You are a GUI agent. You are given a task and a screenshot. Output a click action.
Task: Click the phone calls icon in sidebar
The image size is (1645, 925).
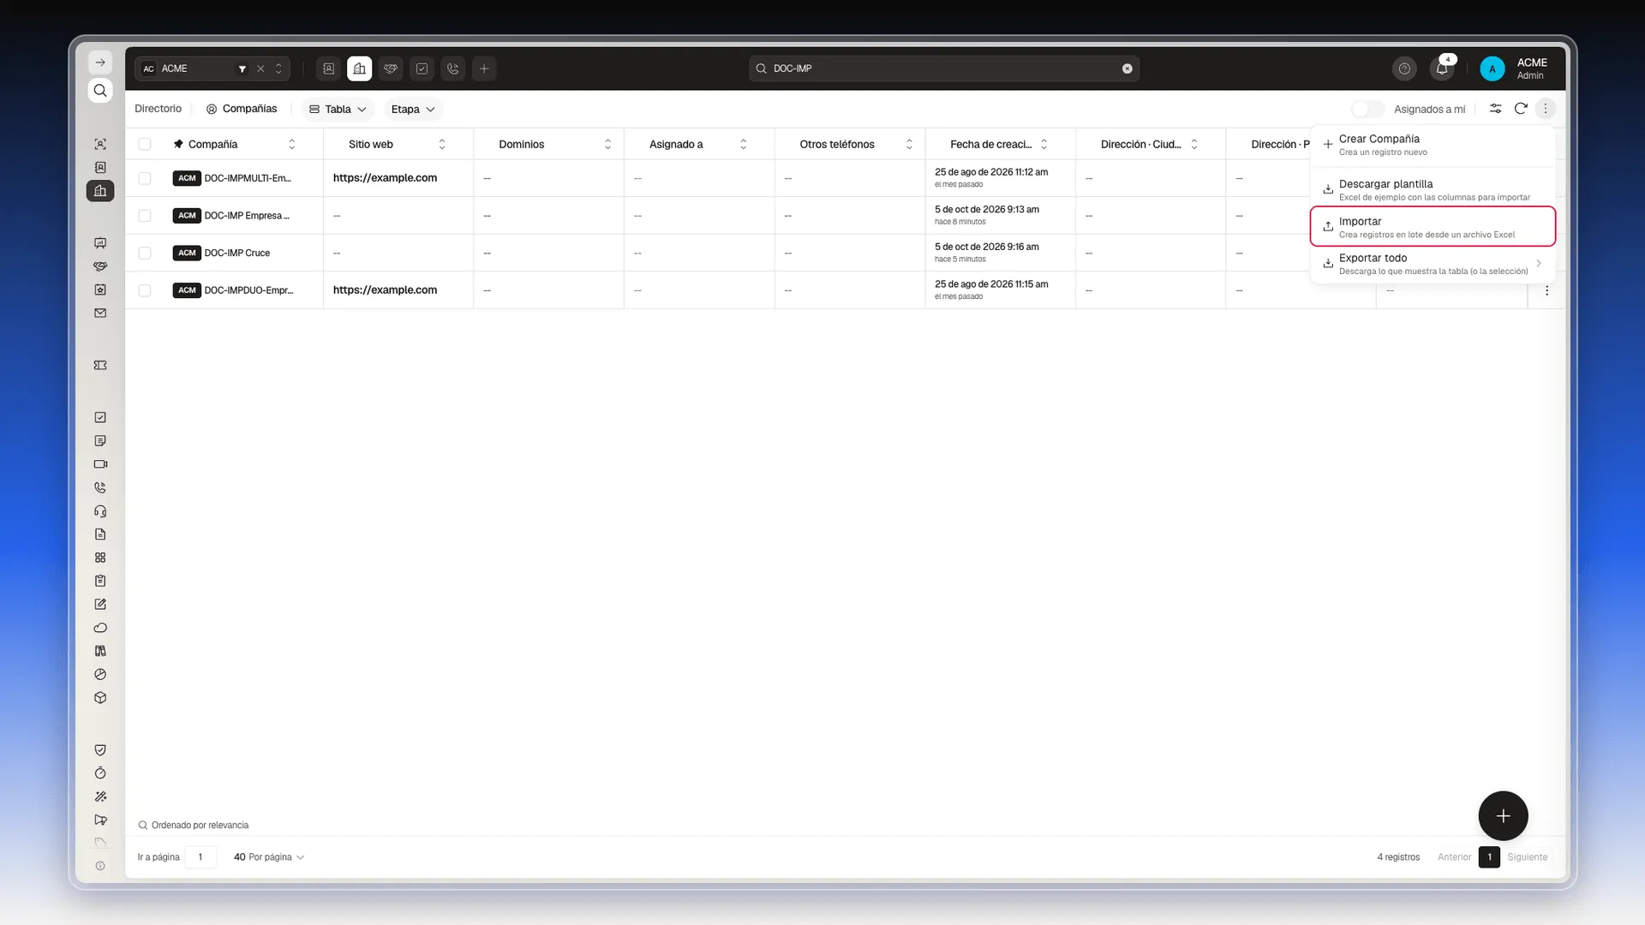point(100,488)
